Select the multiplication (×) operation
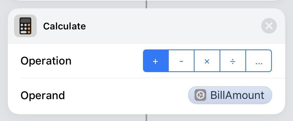 207,61
